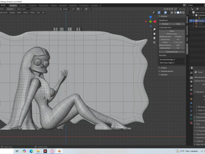Toggle X axis mirror in the header
The width and height of the screenshot is (205, 154).
[167, 9]
